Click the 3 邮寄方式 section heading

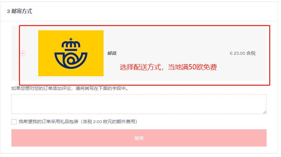coord(20,11)
